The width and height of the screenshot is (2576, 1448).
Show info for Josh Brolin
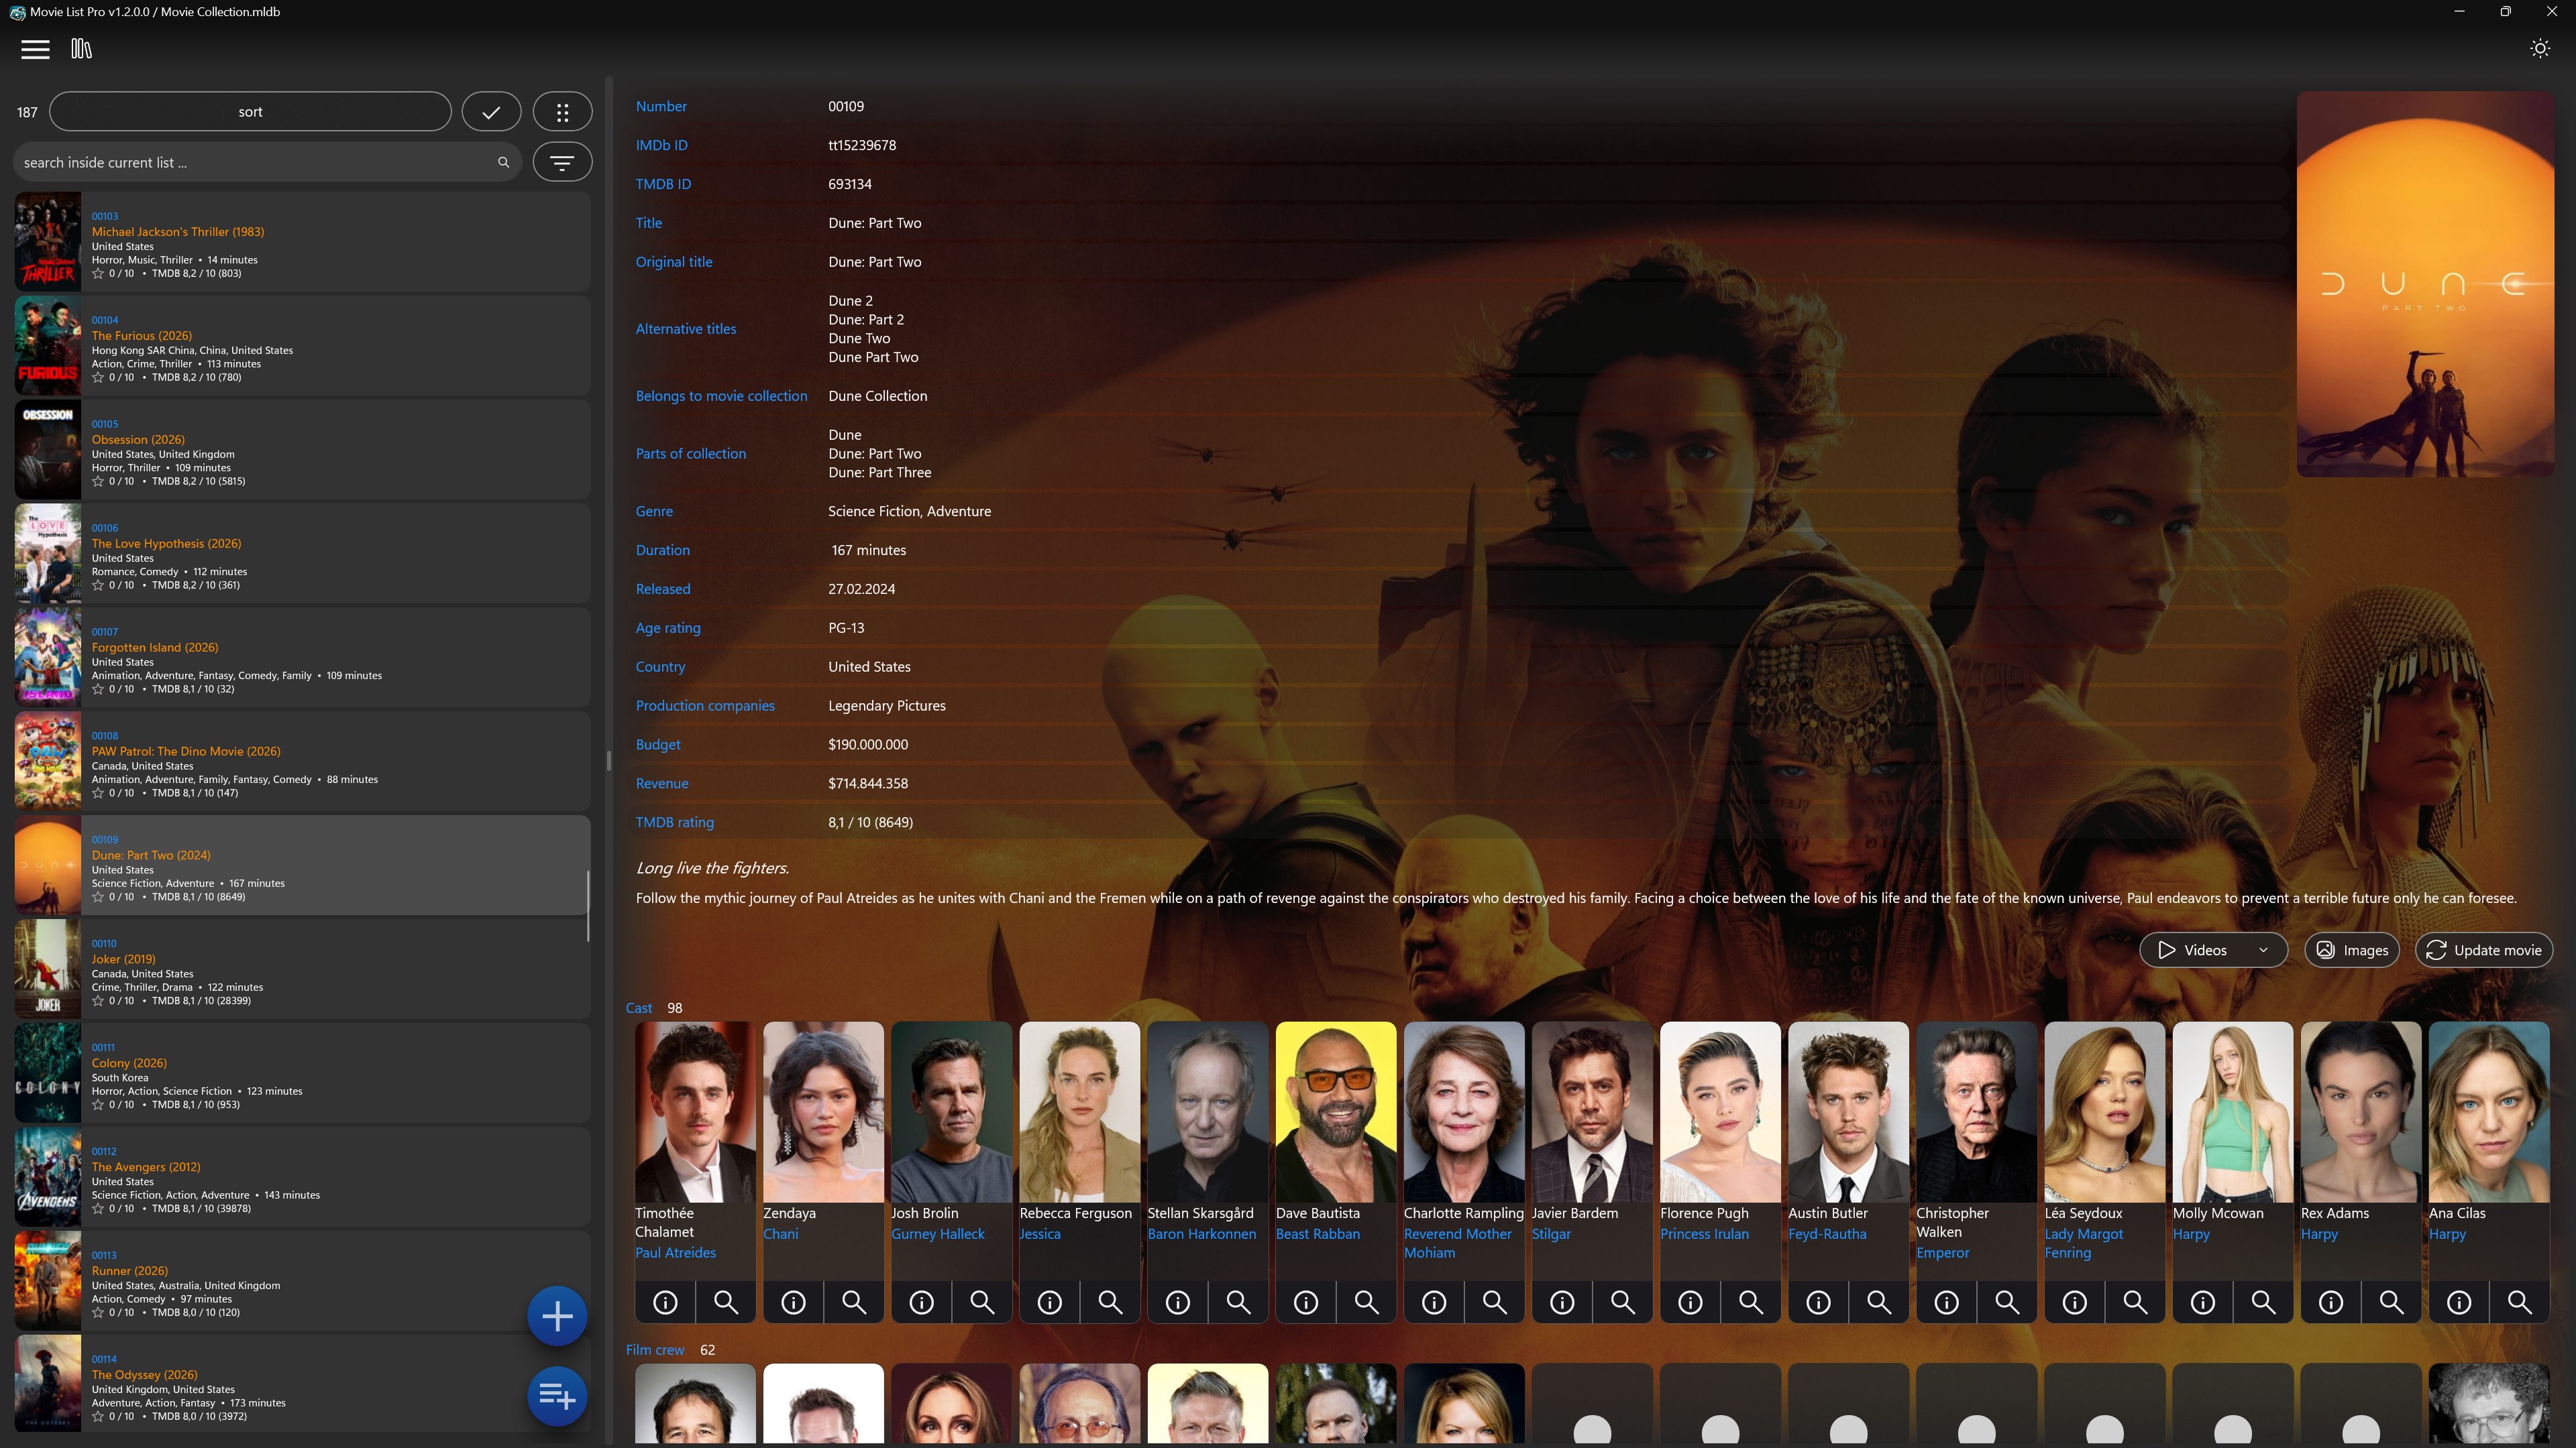[922, 1302]
